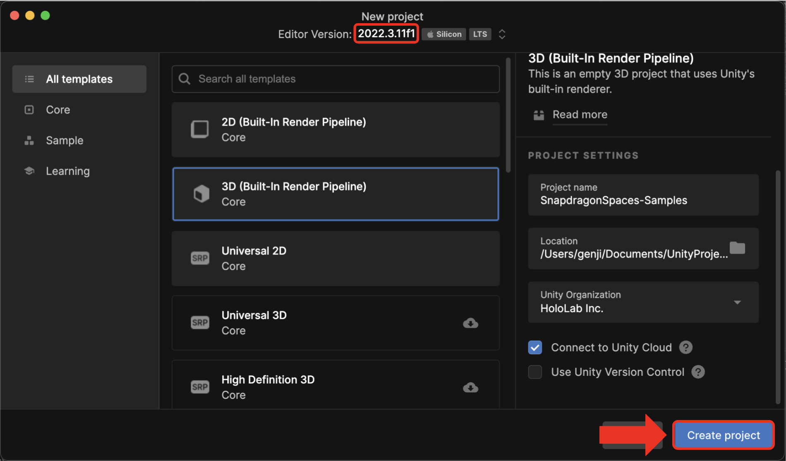This screenshot has width=786, height=461.
Task: Choose 2D (Built-In Render Pipeline) template
Action: (335, 130)
